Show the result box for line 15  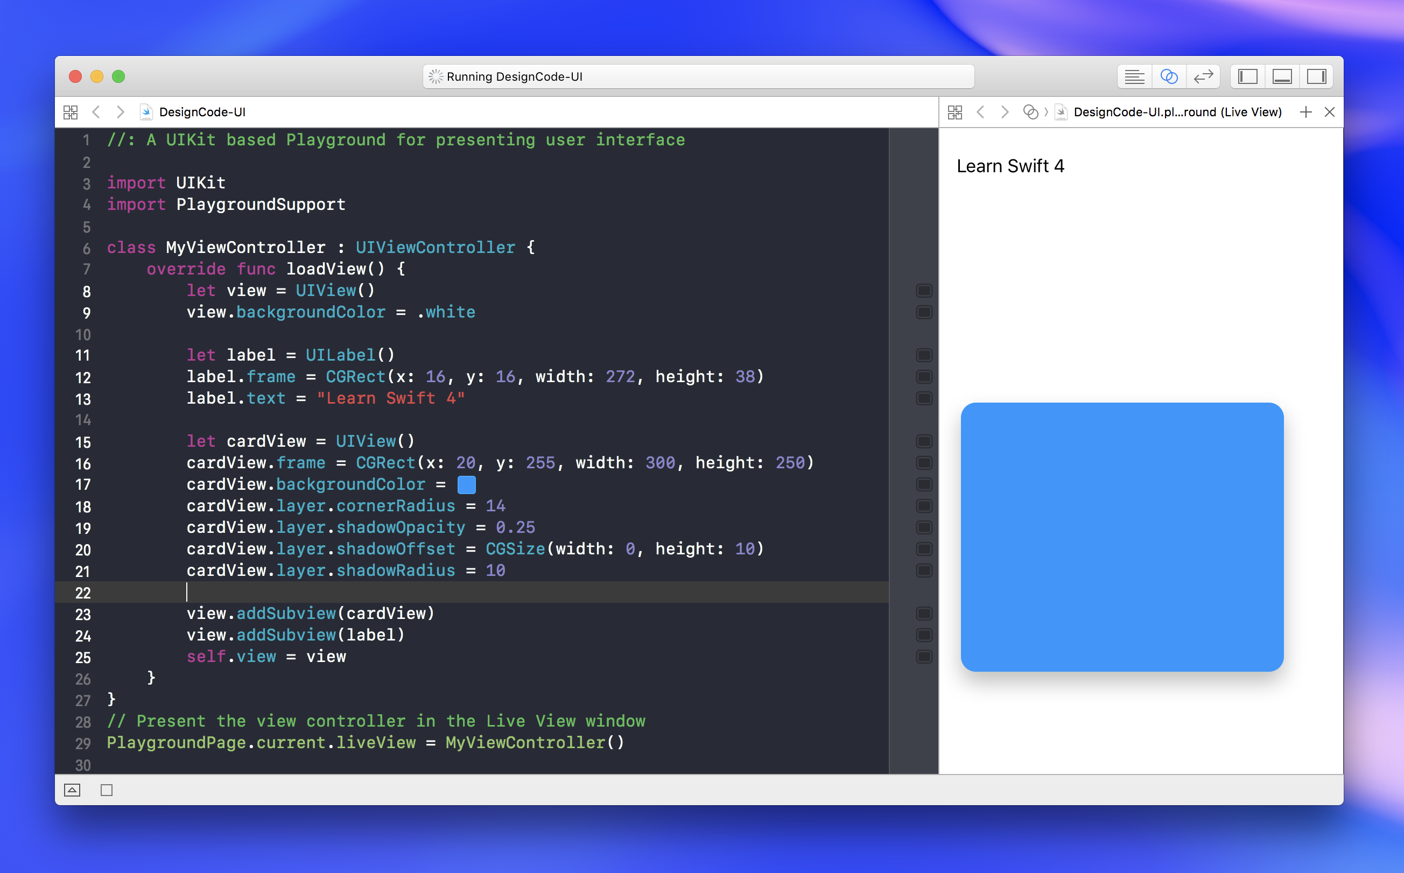pyautogui.click(x=924, y=441)
